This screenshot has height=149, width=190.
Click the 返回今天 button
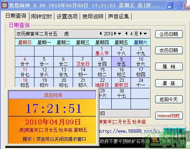[x=169, y=100]
